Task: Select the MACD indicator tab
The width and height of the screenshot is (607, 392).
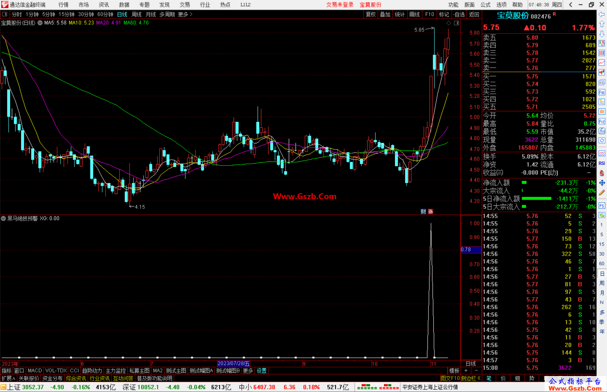Action: pyautogui.click(x=35, y=371)
